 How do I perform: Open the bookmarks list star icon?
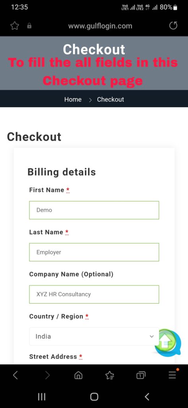click(x=110, y=375)
